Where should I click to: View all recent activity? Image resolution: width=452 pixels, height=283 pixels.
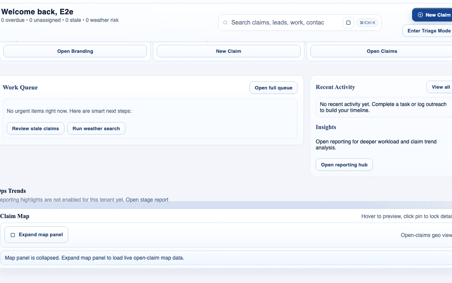click(440, 87)
